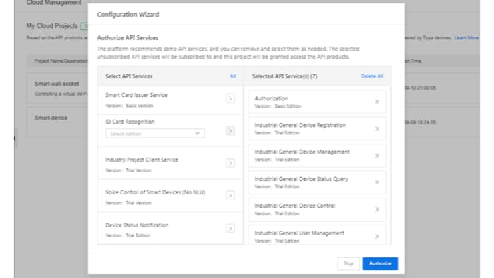Add Device Status Notification arrow
This screenshot has width=494, height=278.
click(230, 228)
